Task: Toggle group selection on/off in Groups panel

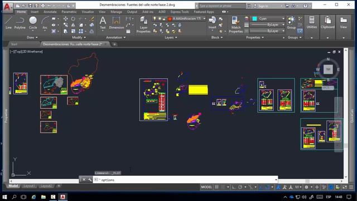Action: (300, 31)
